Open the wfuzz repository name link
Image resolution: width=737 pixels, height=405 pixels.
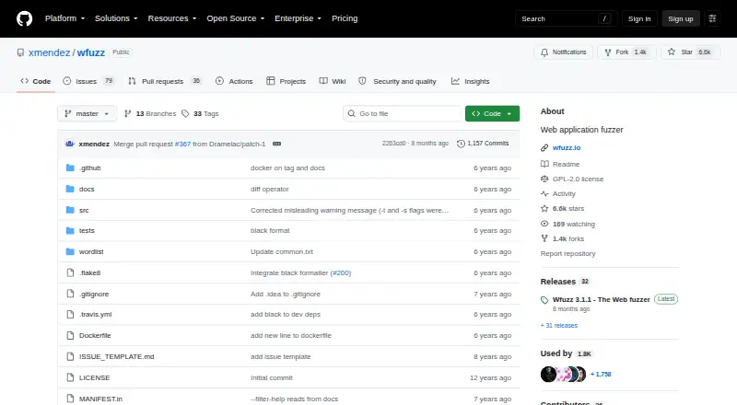(91, 52)
